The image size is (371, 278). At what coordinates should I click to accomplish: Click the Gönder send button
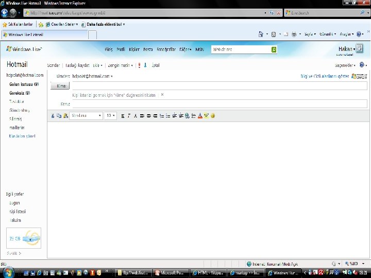53,65
